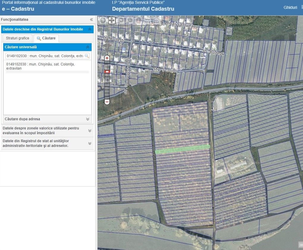Open the Ghiduri link in header
Viewport: 303px width, 250px height.
tap(290, 7)
